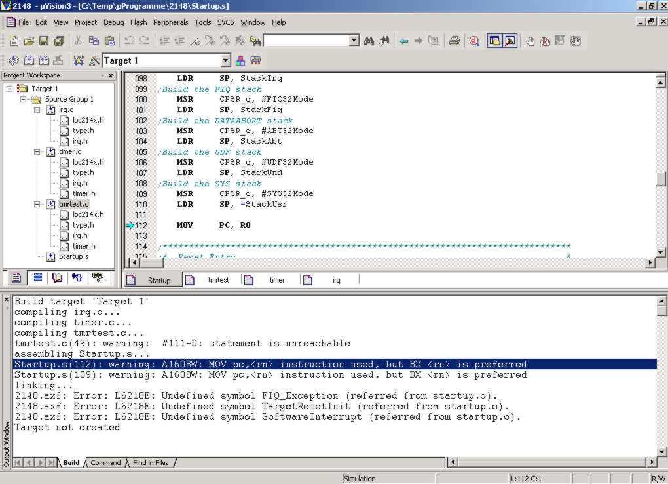Click the Find in Files icon
The image size is (668, 484).
coord(255,41)
